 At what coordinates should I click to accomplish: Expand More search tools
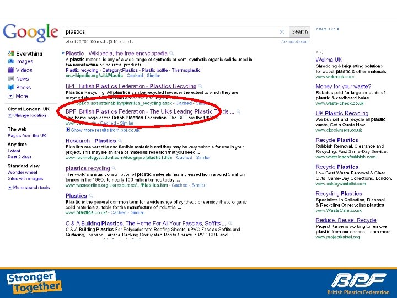(x=10, y=187)
